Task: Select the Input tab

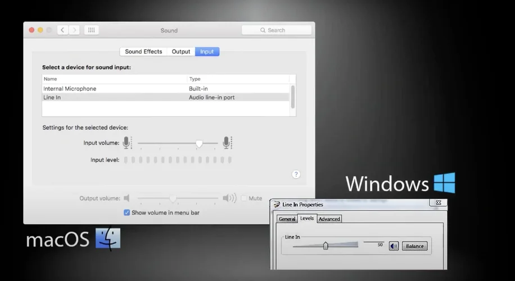Action: pyautogui.click(x=207, y=52)
